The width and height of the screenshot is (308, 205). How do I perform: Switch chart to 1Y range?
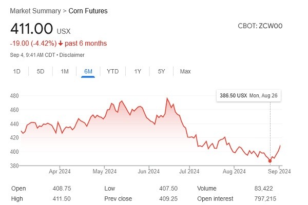pyautogui.click(x=138, y=71)
